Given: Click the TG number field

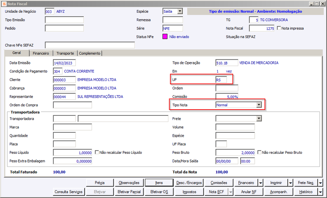Looking at the screenshot, I should coord(254,20).
